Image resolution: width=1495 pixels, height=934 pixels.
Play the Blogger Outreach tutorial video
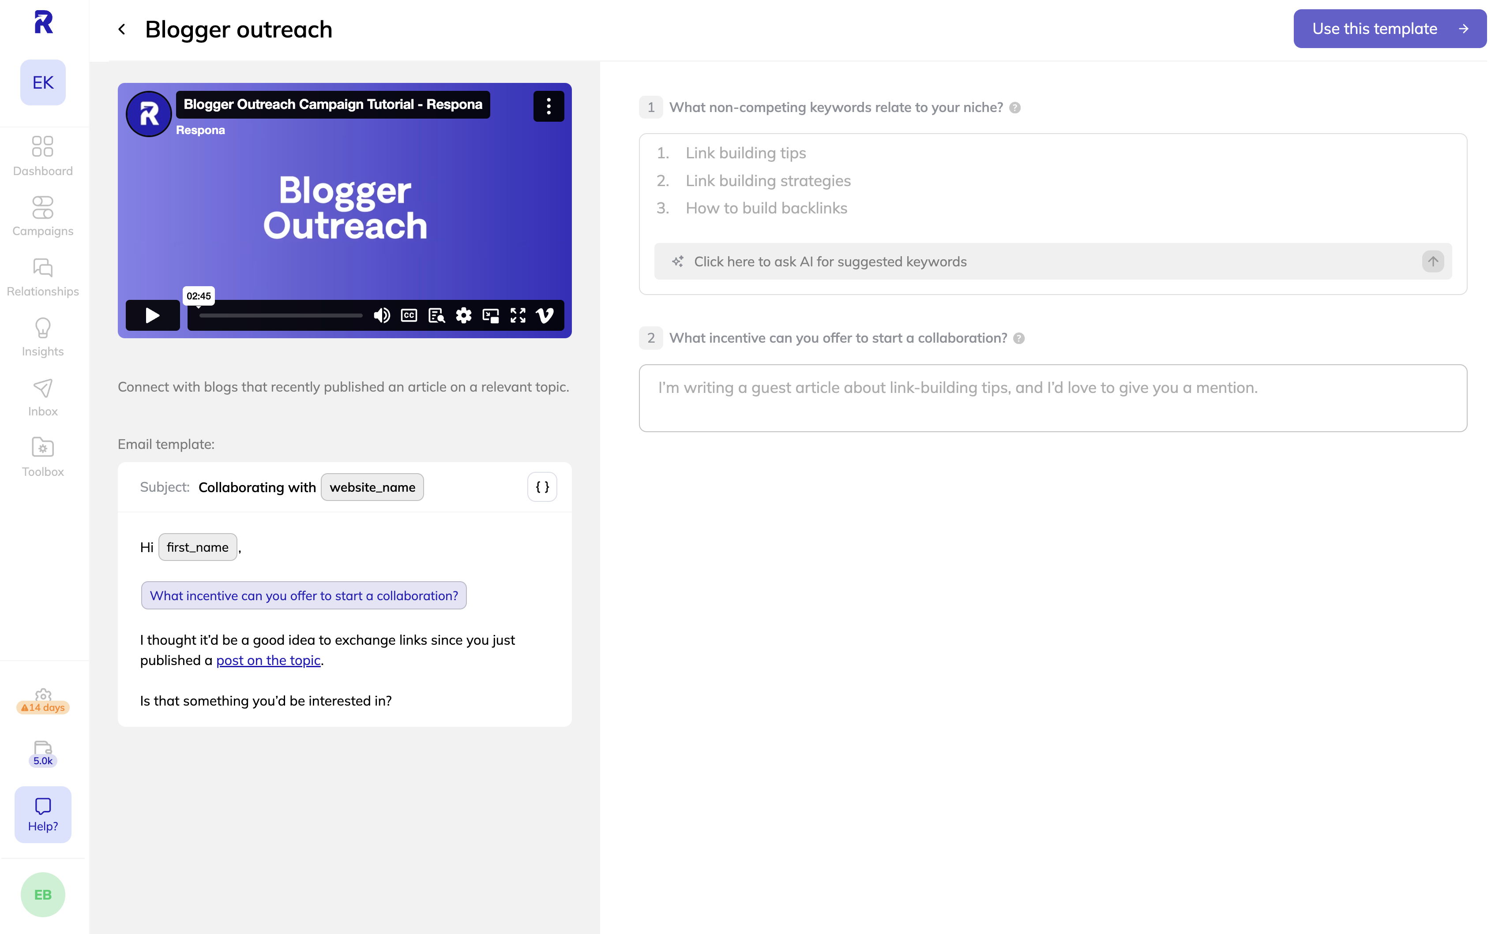pos(152,314)
